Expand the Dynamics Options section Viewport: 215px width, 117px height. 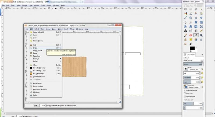(x=185, y=90)
